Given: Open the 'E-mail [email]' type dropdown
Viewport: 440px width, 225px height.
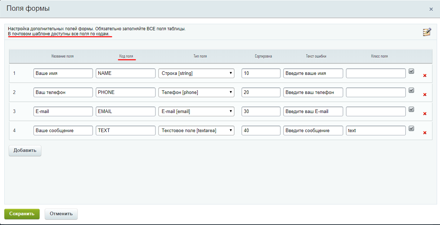Looking at the screenshot, I should [196, 112].
